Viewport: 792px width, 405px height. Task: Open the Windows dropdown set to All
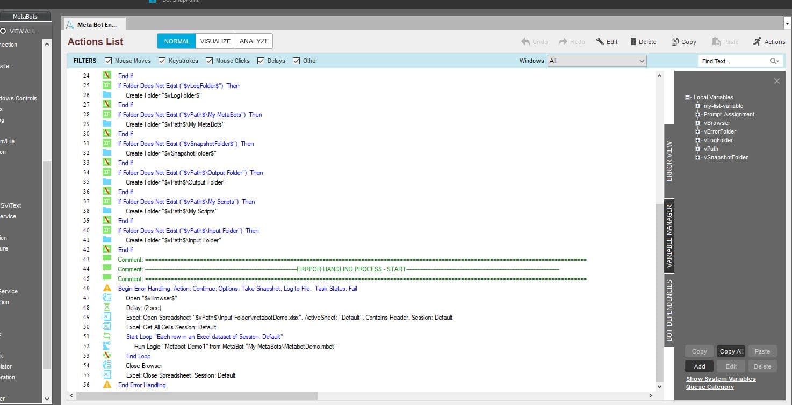(596, 61)
